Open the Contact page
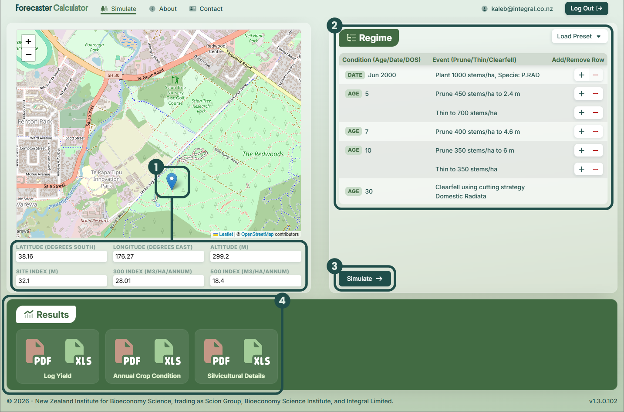This screenshot has height=412, width=624. coord(206,9)
